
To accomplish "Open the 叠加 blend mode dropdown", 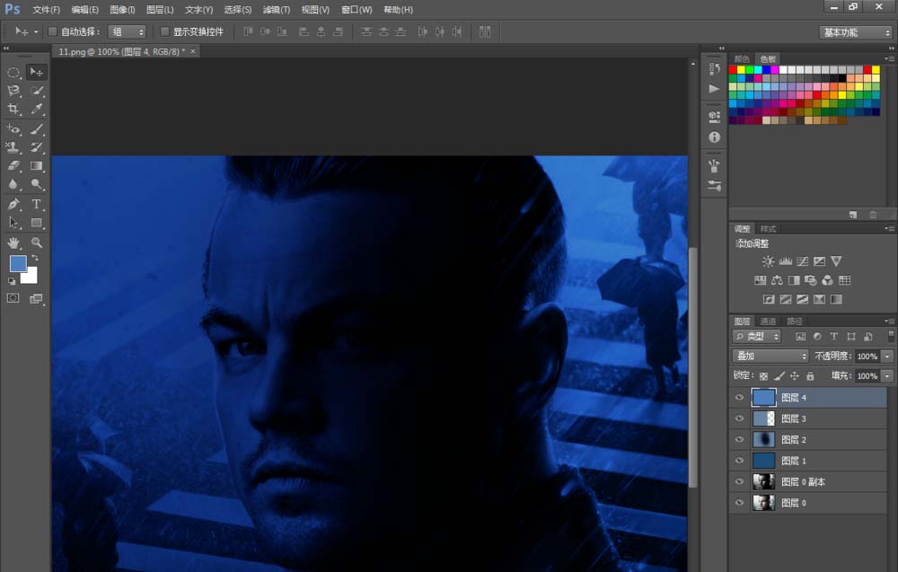I will click(x=770, y=356).
